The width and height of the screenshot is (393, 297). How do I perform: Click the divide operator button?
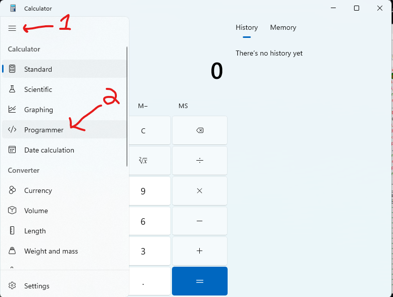tap(200, 161)
